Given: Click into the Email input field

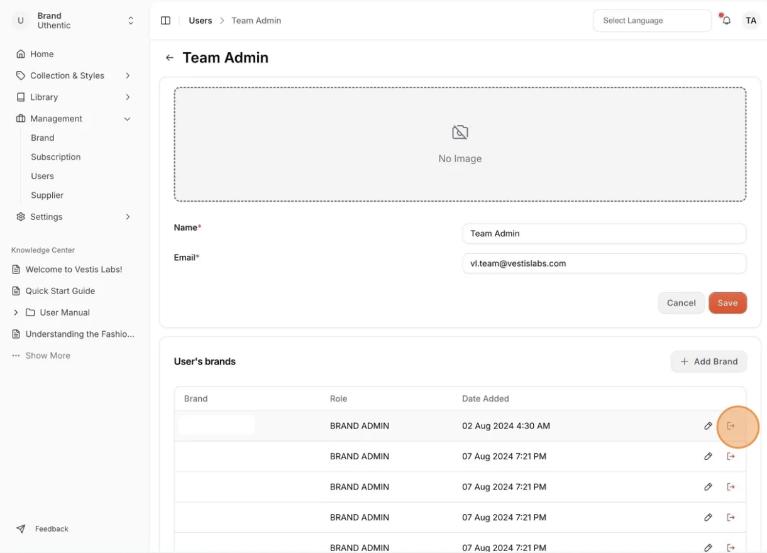Looking at the screenshot, I should 604,264.
